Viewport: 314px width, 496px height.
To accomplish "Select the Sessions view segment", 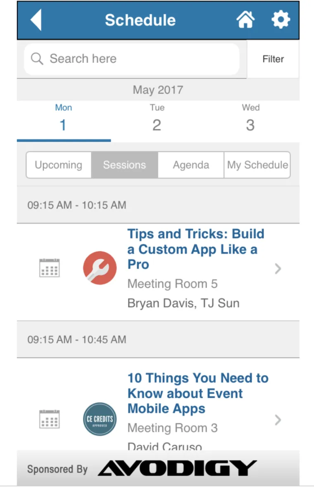I will click(124, 165).
